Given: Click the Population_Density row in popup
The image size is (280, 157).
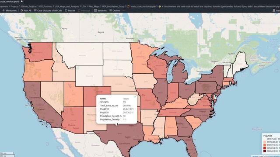Looking at the screenshot, I should 117,119.
